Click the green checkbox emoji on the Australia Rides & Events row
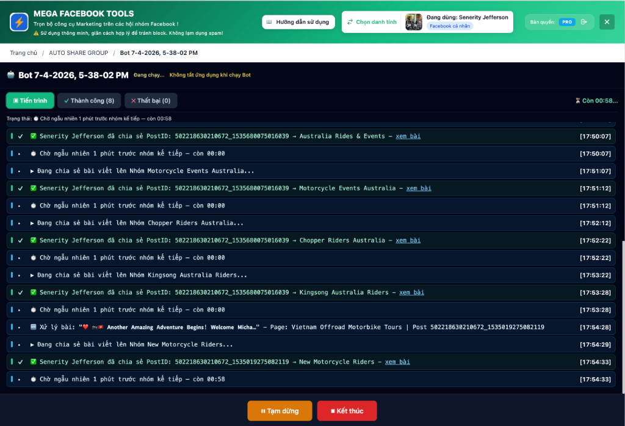 click(34, 136)
